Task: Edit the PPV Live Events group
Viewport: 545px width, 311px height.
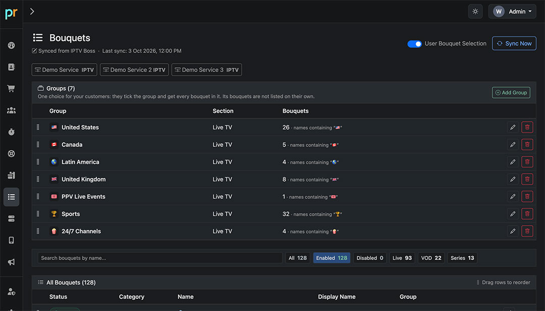Action: click(513, 196)
